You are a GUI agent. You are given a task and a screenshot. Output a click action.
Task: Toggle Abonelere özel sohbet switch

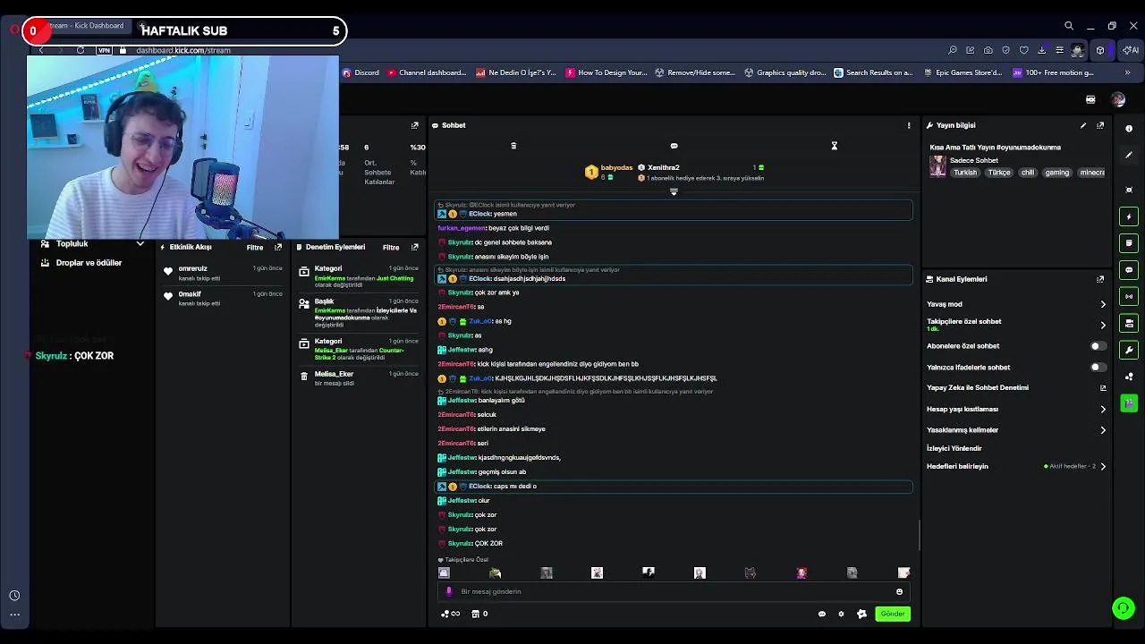click(x=1098, y=346)
